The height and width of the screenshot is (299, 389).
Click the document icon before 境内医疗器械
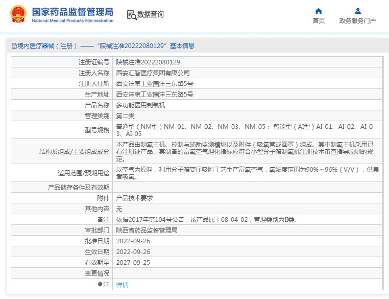point(14,45)
